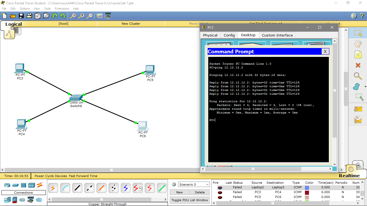Select the Switch6 device on canvas
This screenshot has height=206, width=367.
tap(77, 98)
